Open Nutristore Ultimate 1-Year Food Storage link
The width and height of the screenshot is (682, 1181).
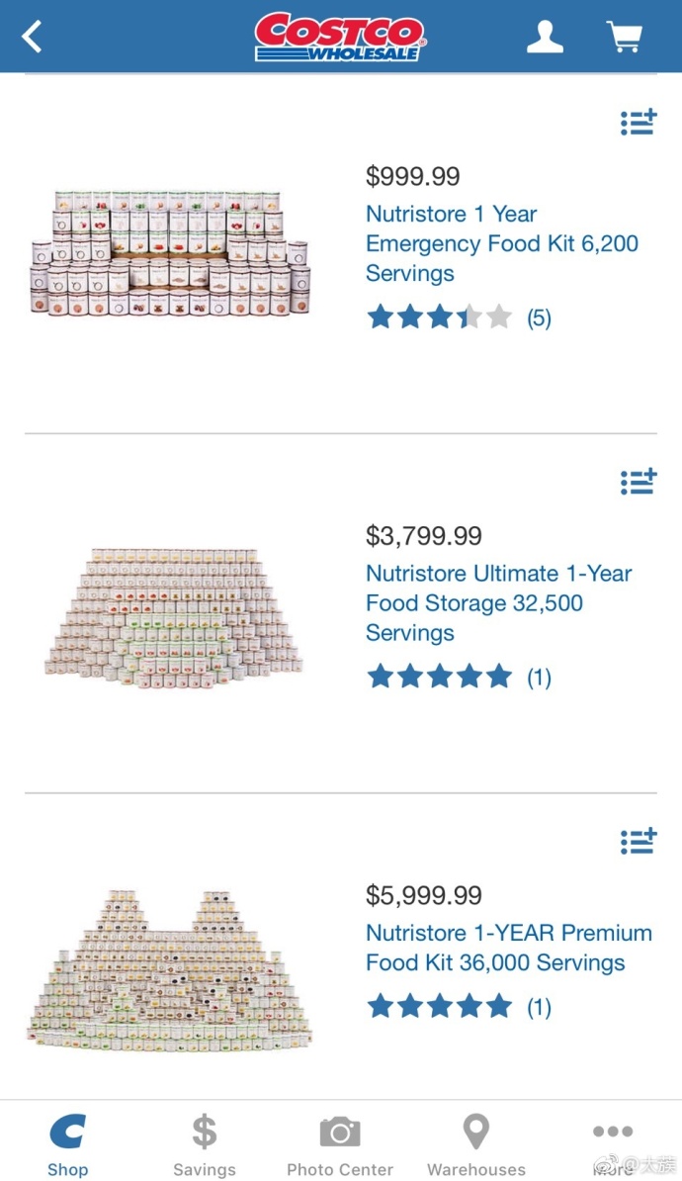(498, 602)
